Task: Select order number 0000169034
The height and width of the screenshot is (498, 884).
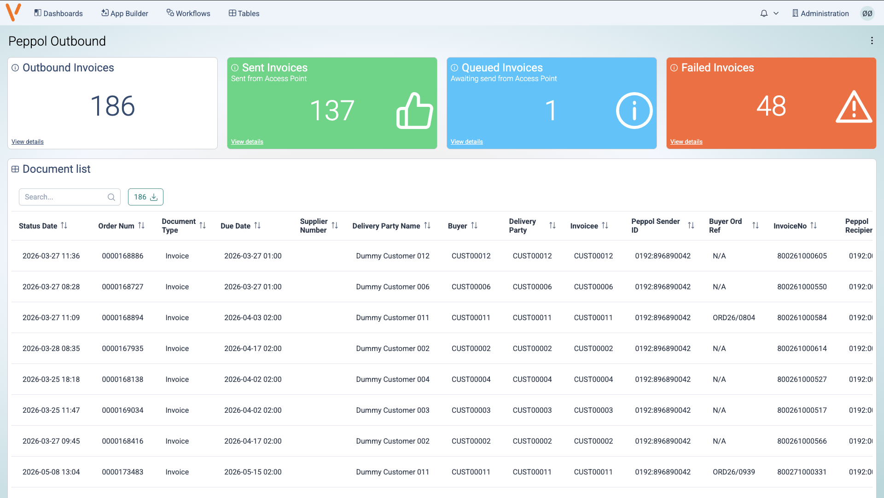Action: (x=122, y=410)
